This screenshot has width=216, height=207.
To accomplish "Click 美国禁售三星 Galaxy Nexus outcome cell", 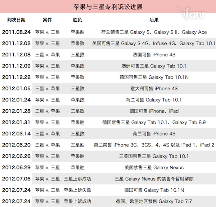I will pos(154,167).
